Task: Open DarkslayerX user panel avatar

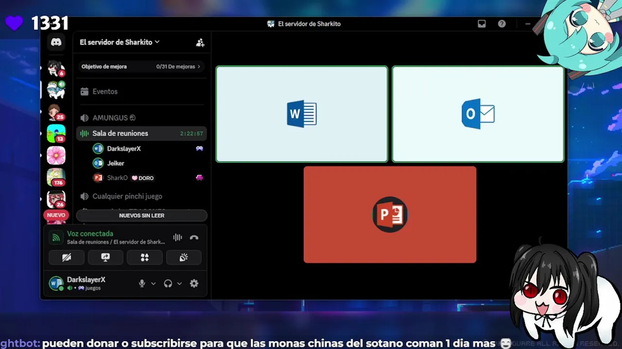Action: click(56, 283)
